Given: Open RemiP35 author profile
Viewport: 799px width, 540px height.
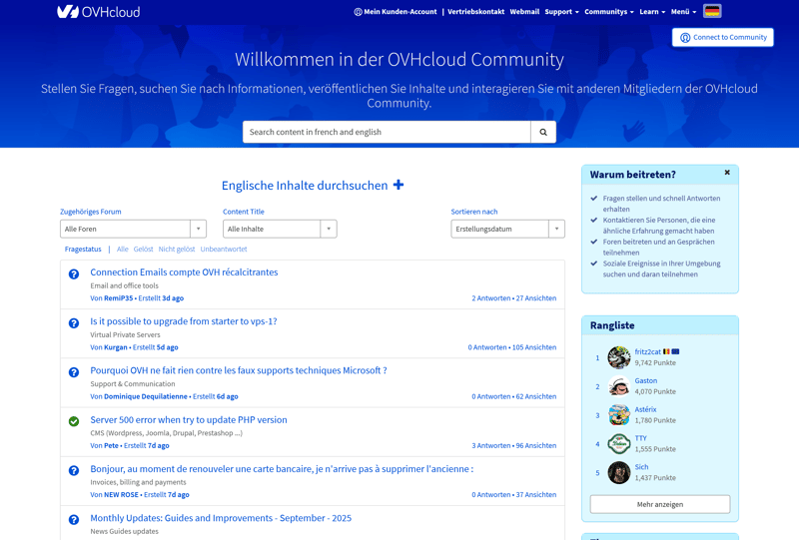Looking at the screenshot, I should pyautogui.click(x=118, y=298).
